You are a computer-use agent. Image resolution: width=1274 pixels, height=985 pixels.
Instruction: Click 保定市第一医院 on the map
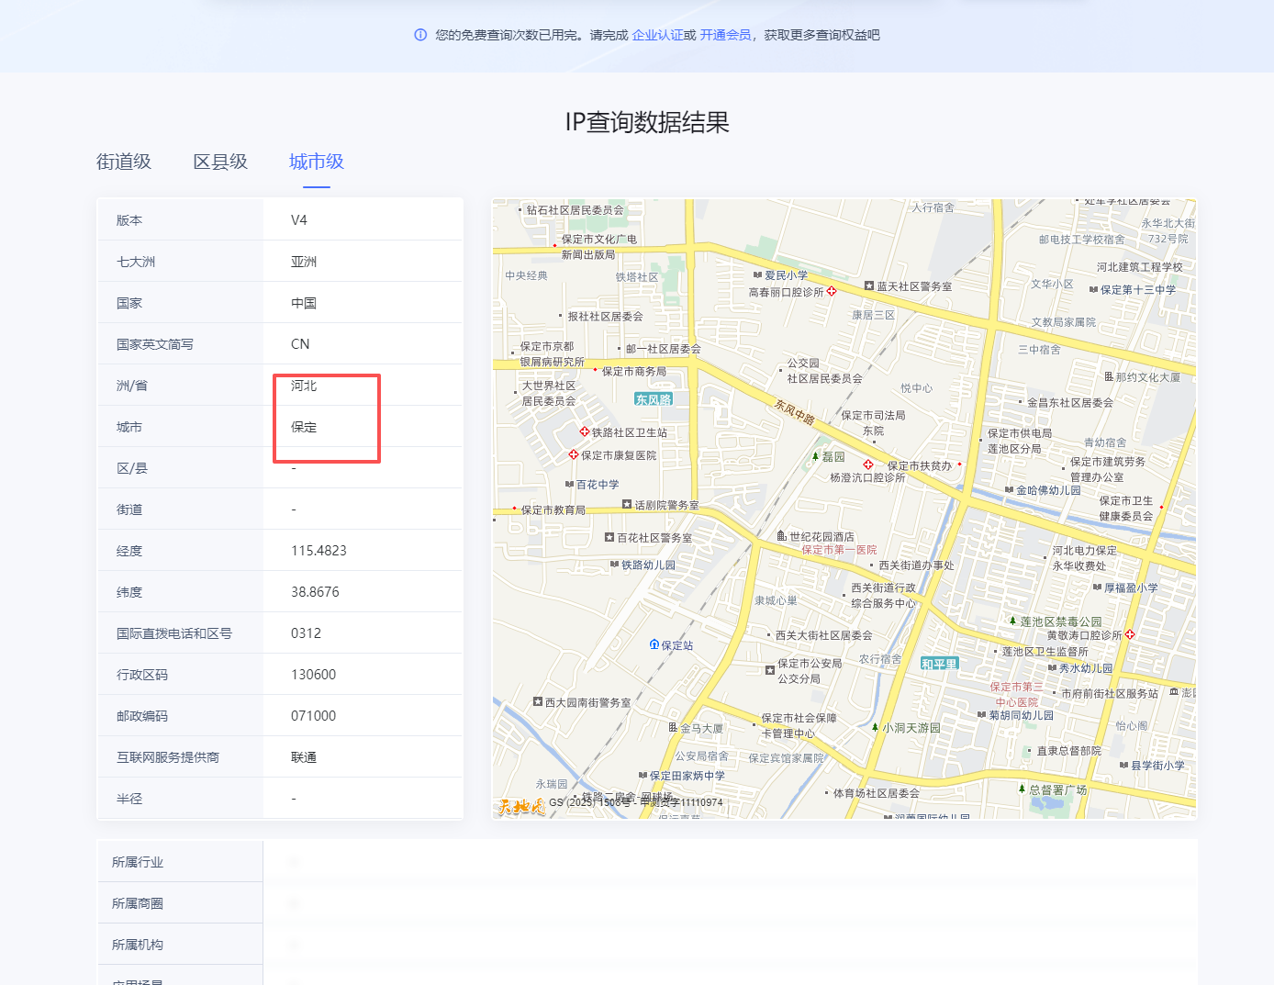coord(839,550)
